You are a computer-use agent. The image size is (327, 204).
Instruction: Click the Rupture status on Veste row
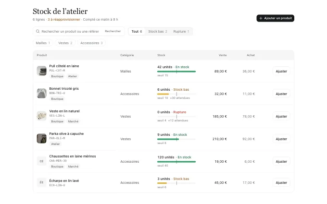click(179, 112)
